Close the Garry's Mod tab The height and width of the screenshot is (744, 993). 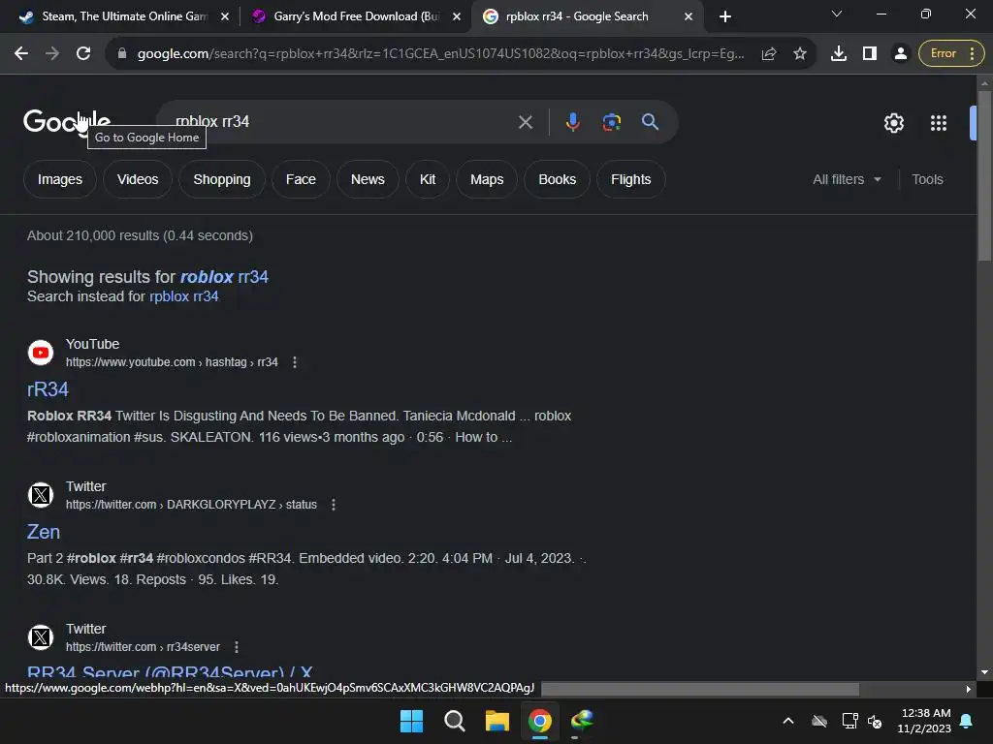(x=457, y=16)
